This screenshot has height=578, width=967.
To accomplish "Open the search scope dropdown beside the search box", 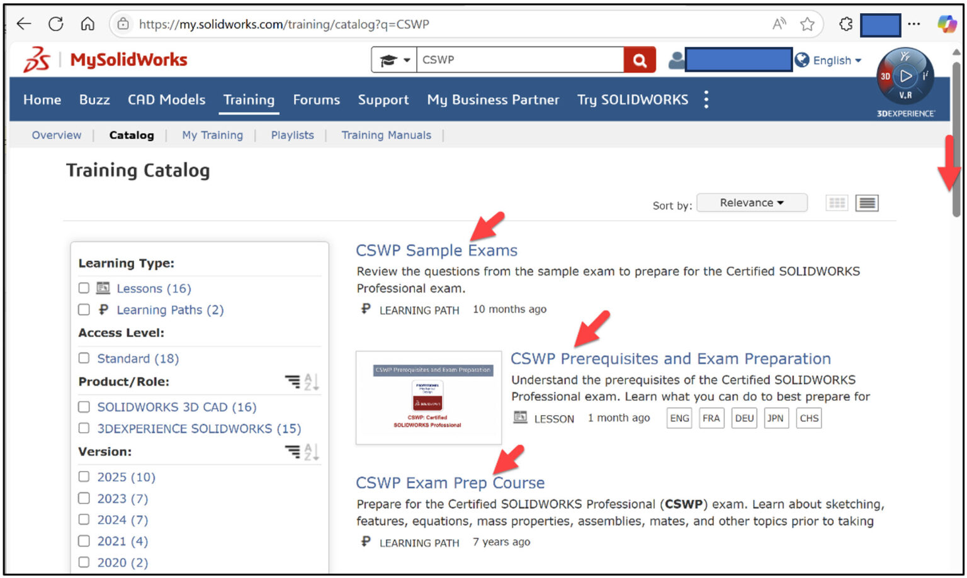I will tap(393, 59).
